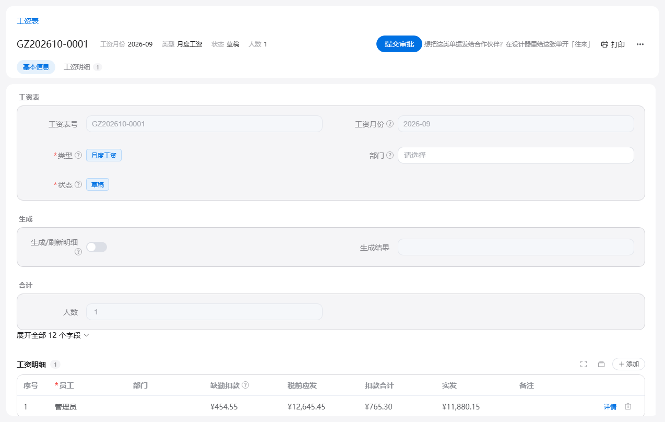Show help icon next to 类型
This screenshot has height=422, width=665.
pos(78,155)
